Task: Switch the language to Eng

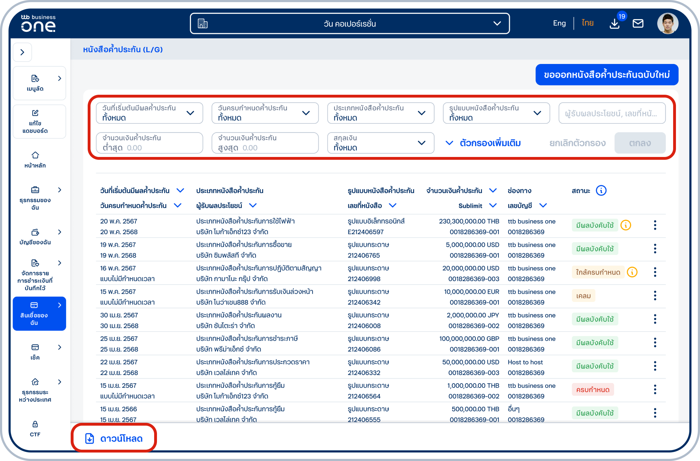Action: (559, 23)
